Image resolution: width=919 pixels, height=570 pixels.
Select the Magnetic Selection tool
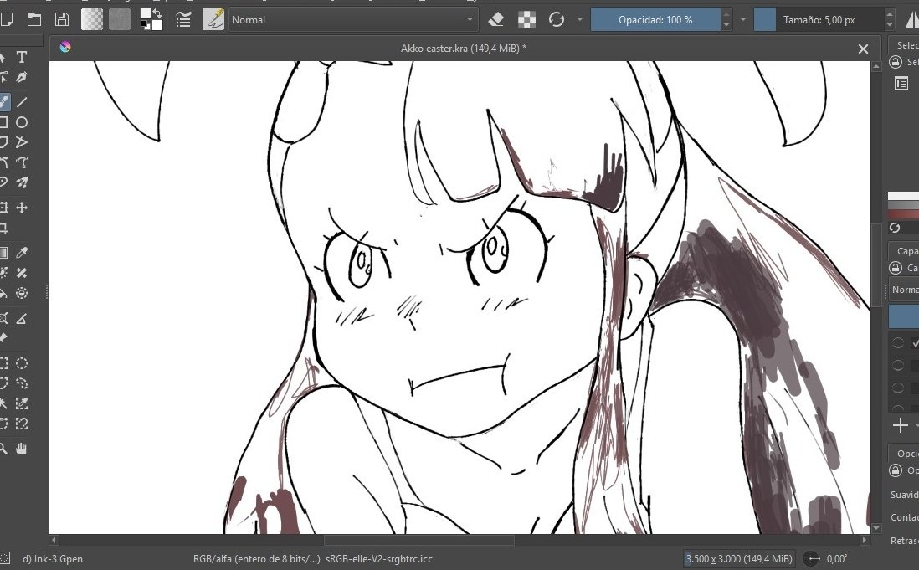point(22,424)
